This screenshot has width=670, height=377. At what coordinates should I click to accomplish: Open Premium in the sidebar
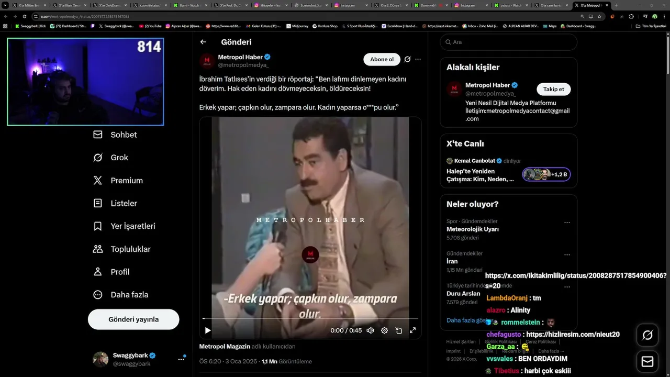pyautogui.click(x=118, y=181)
